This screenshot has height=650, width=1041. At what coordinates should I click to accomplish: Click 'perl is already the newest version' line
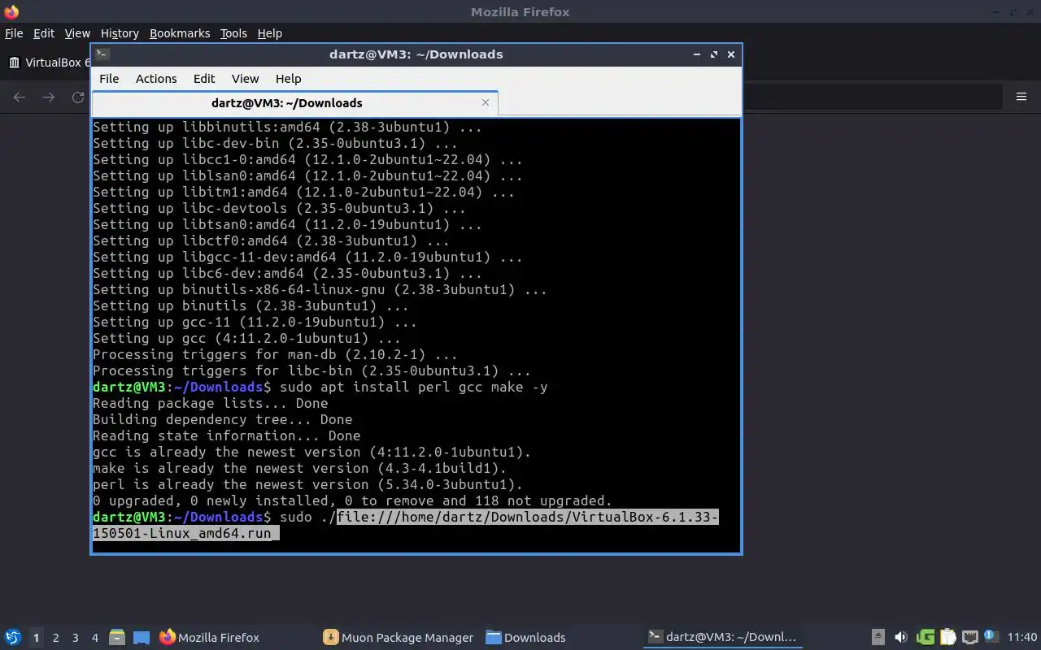click(x=307, y=484)
